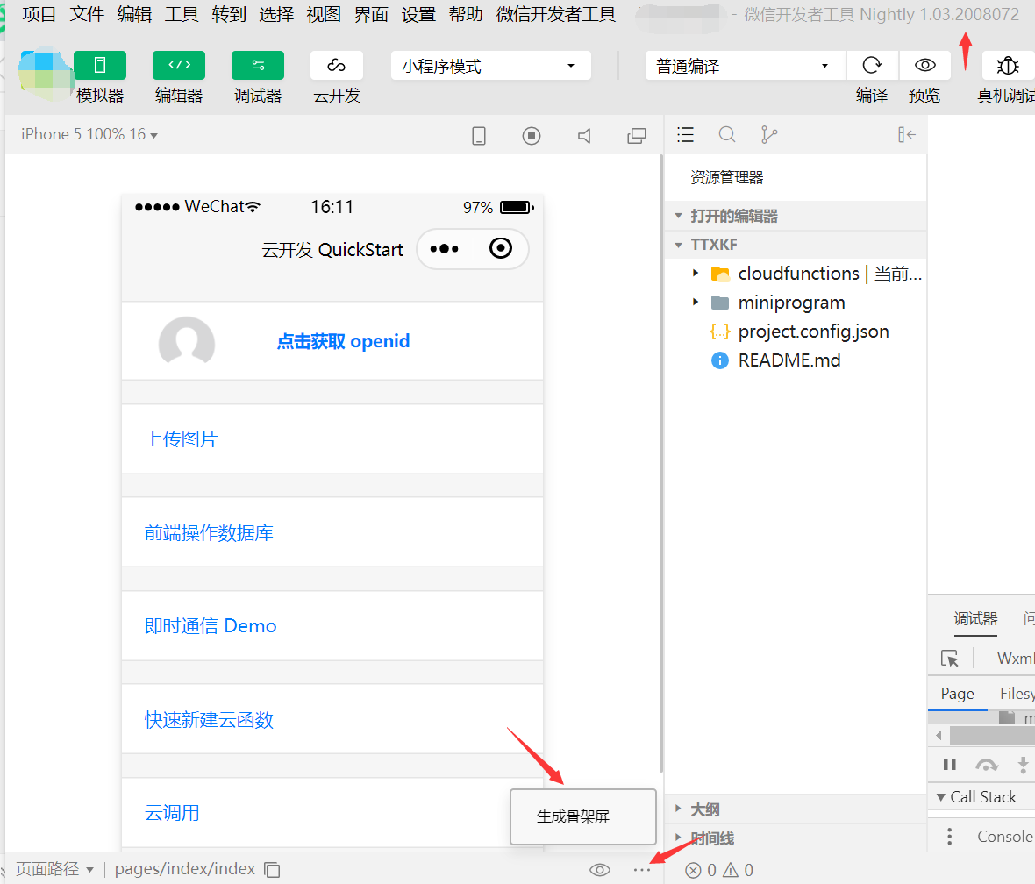Open the 前端操作数据库 entry
Screen dimensions: 1035x884
point(332,532)
